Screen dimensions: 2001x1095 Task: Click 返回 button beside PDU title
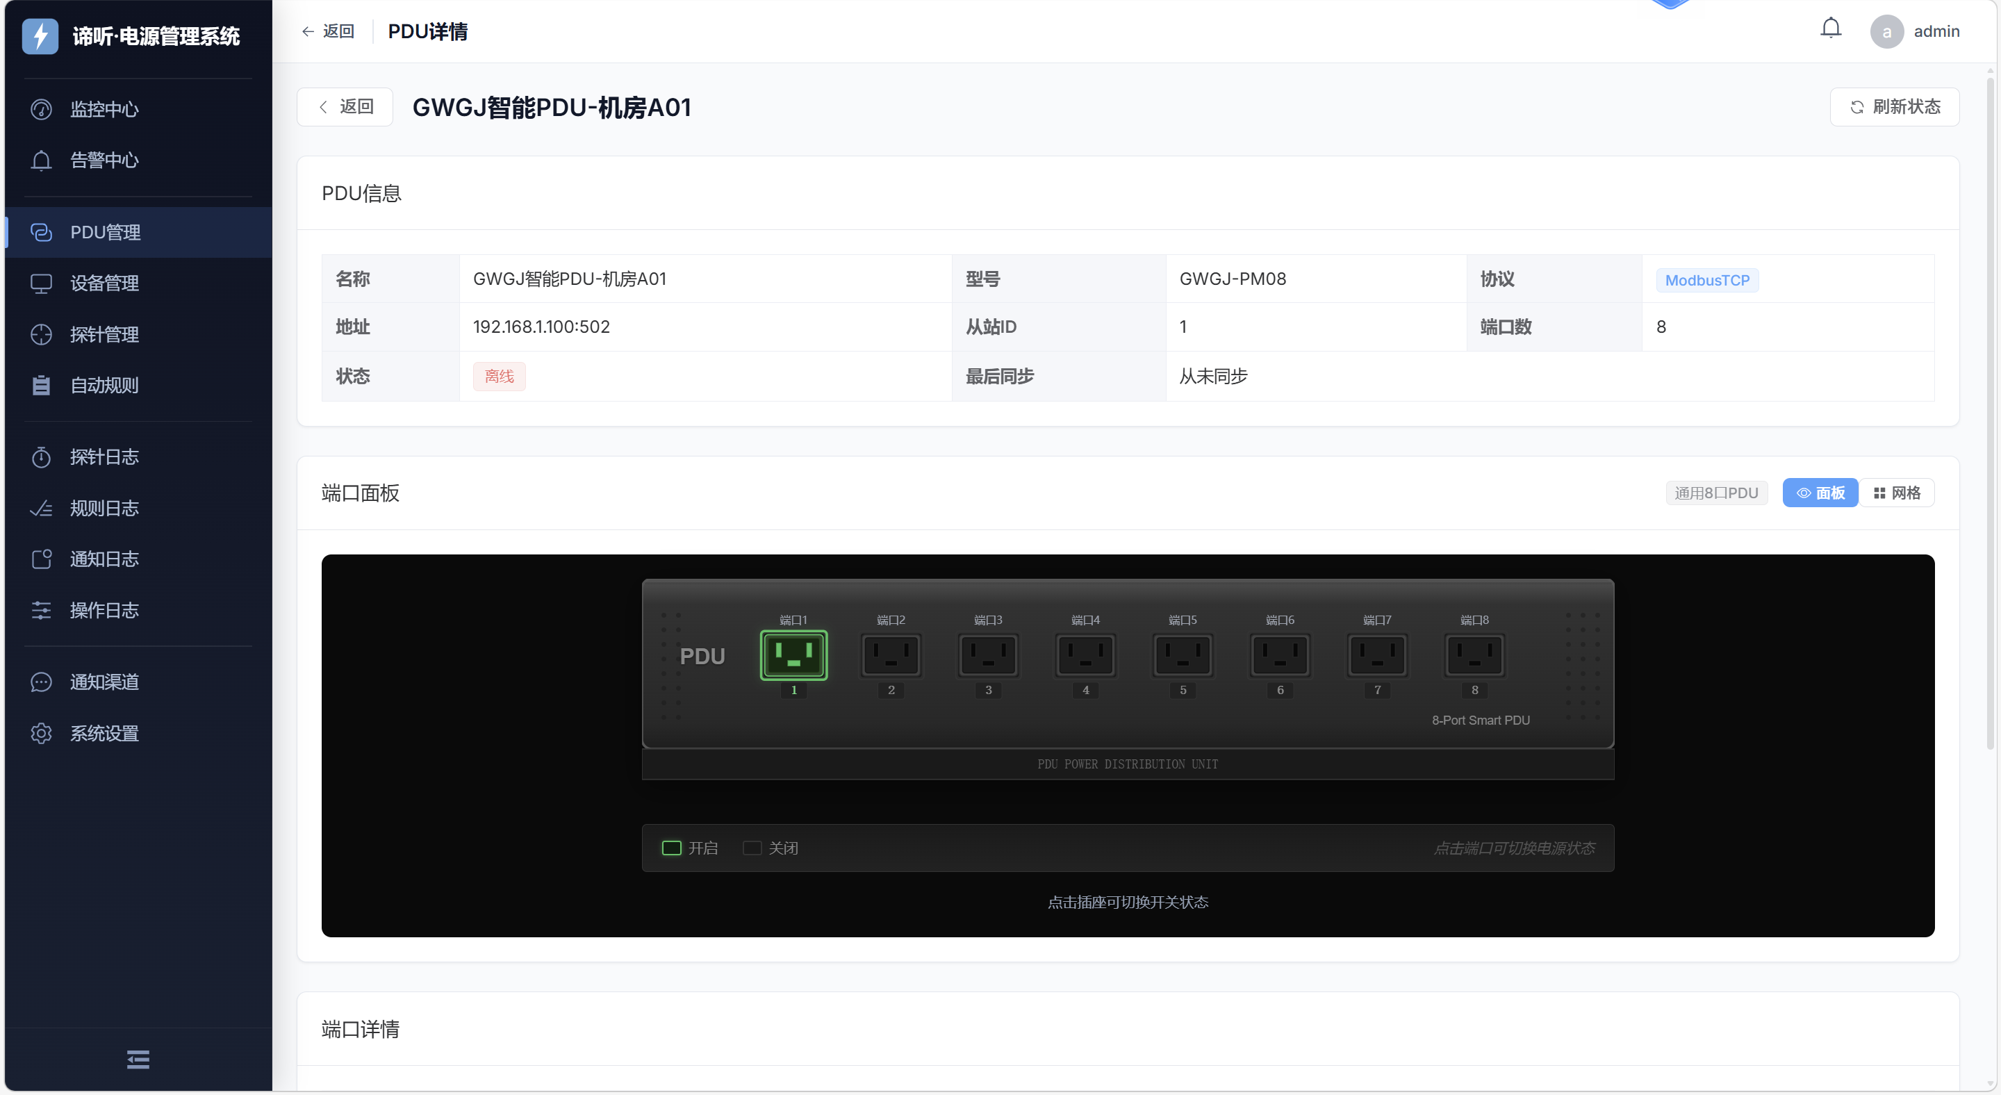pyautogui.click(x=345, y=107)
